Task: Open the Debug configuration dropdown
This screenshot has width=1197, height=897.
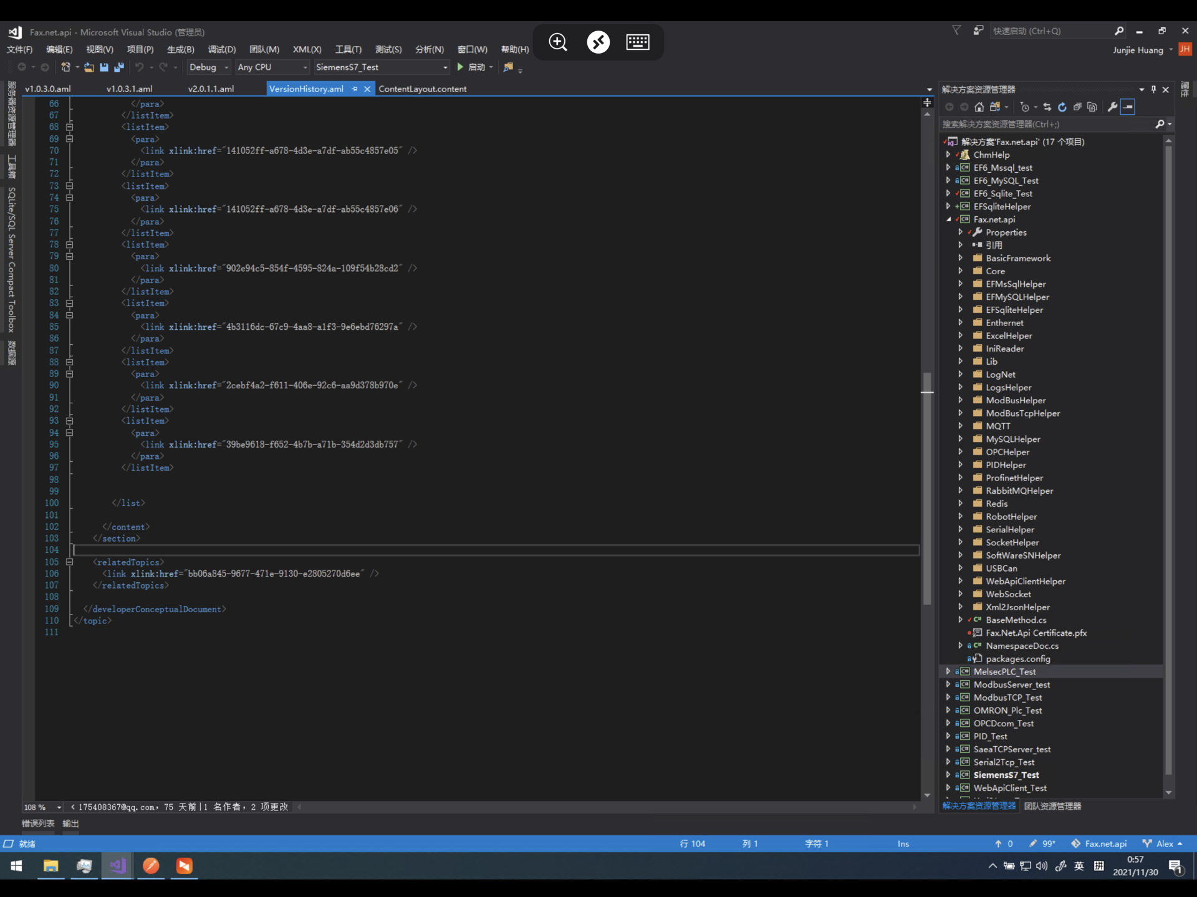Action: coord(226,67)
